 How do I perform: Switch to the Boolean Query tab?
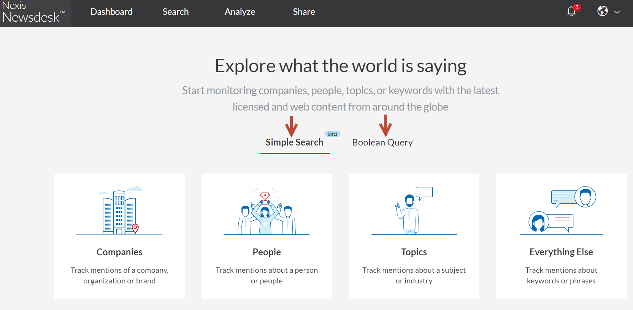(x=382, y=142)
